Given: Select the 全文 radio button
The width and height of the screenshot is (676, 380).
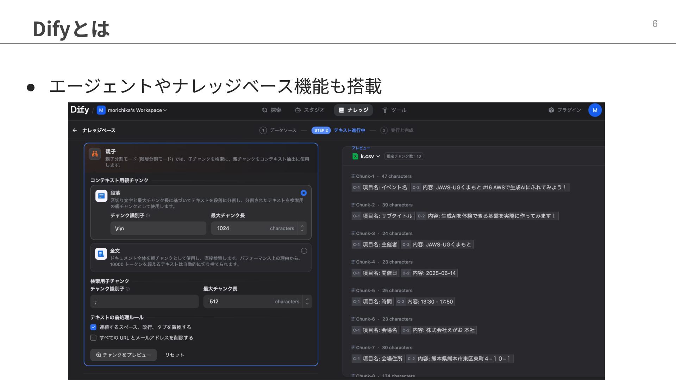Looking at the screenshot, I should [x=304, y=251].
